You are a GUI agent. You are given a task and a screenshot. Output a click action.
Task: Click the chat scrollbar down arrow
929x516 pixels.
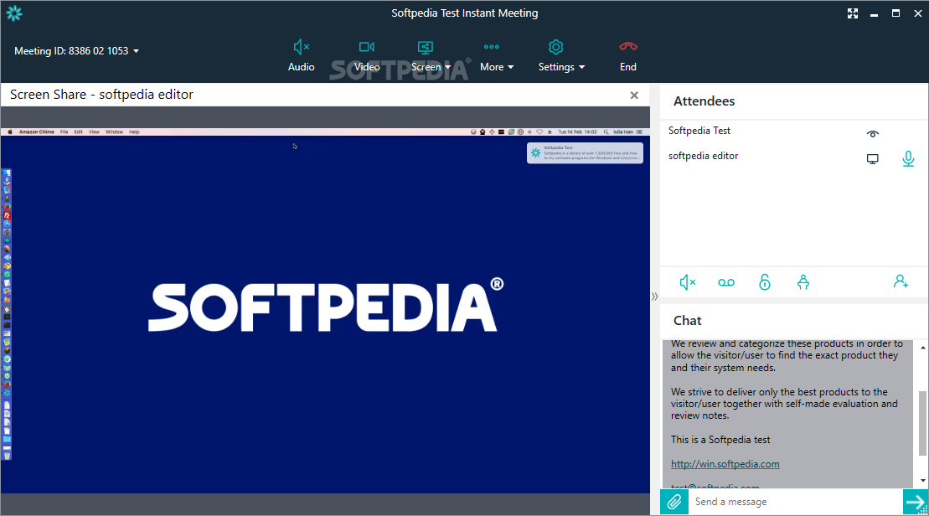point(923,481)
